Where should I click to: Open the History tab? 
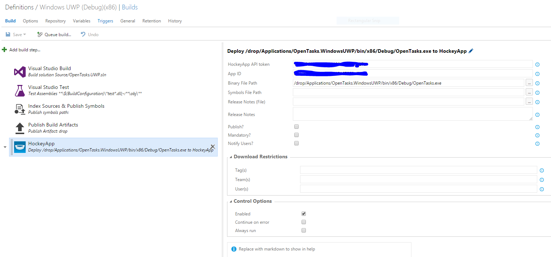pyautogui.click(x=175, y=21)
